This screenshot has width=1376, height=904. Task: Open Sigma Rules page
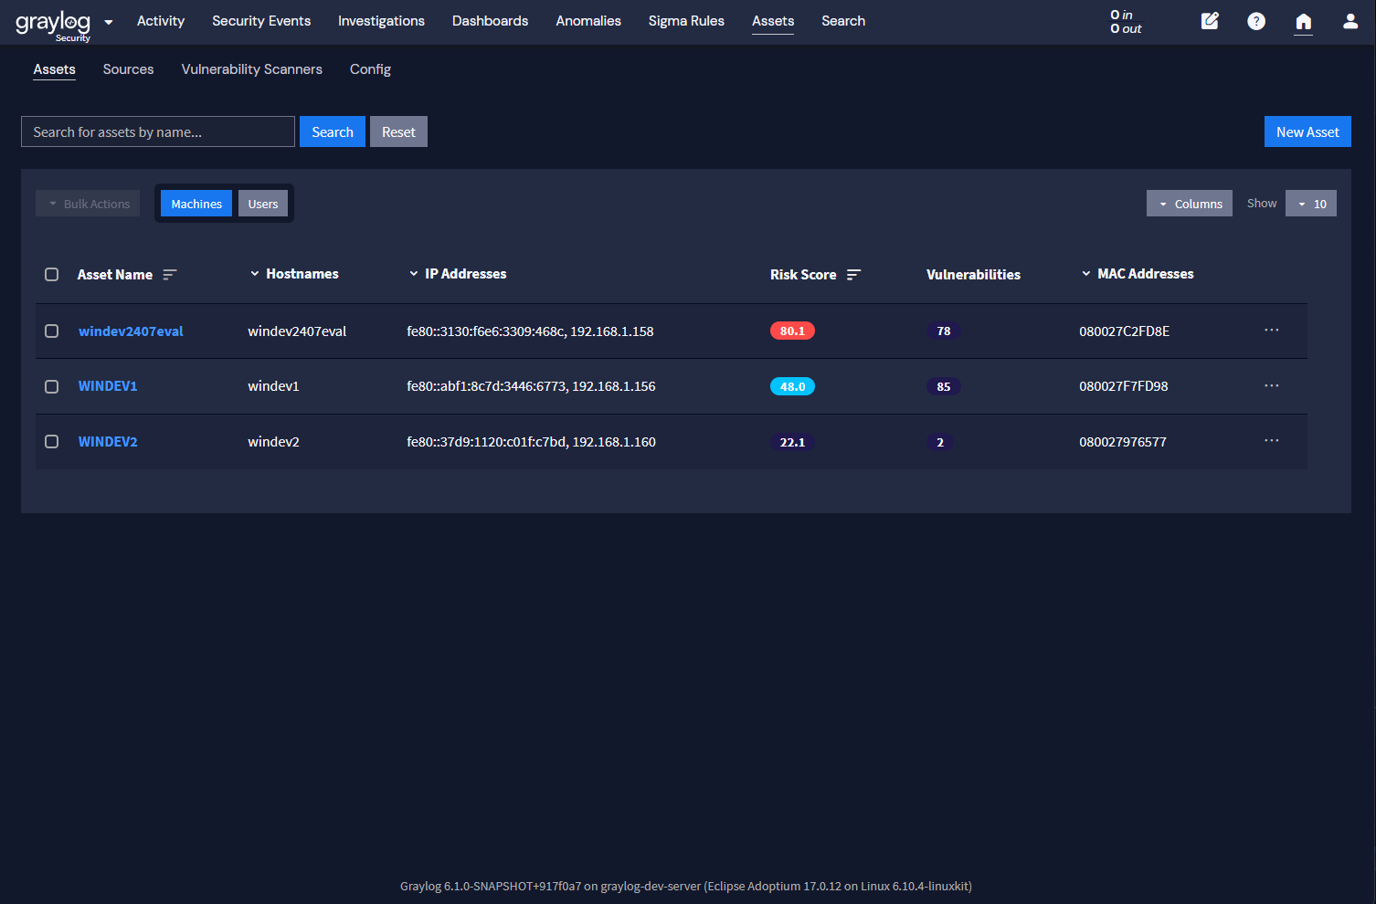[x=686, y=21]
